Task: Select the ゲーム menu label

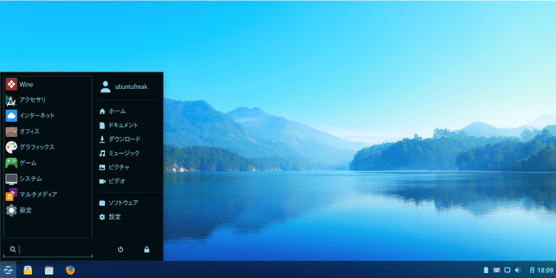Action: pos(28,163)
